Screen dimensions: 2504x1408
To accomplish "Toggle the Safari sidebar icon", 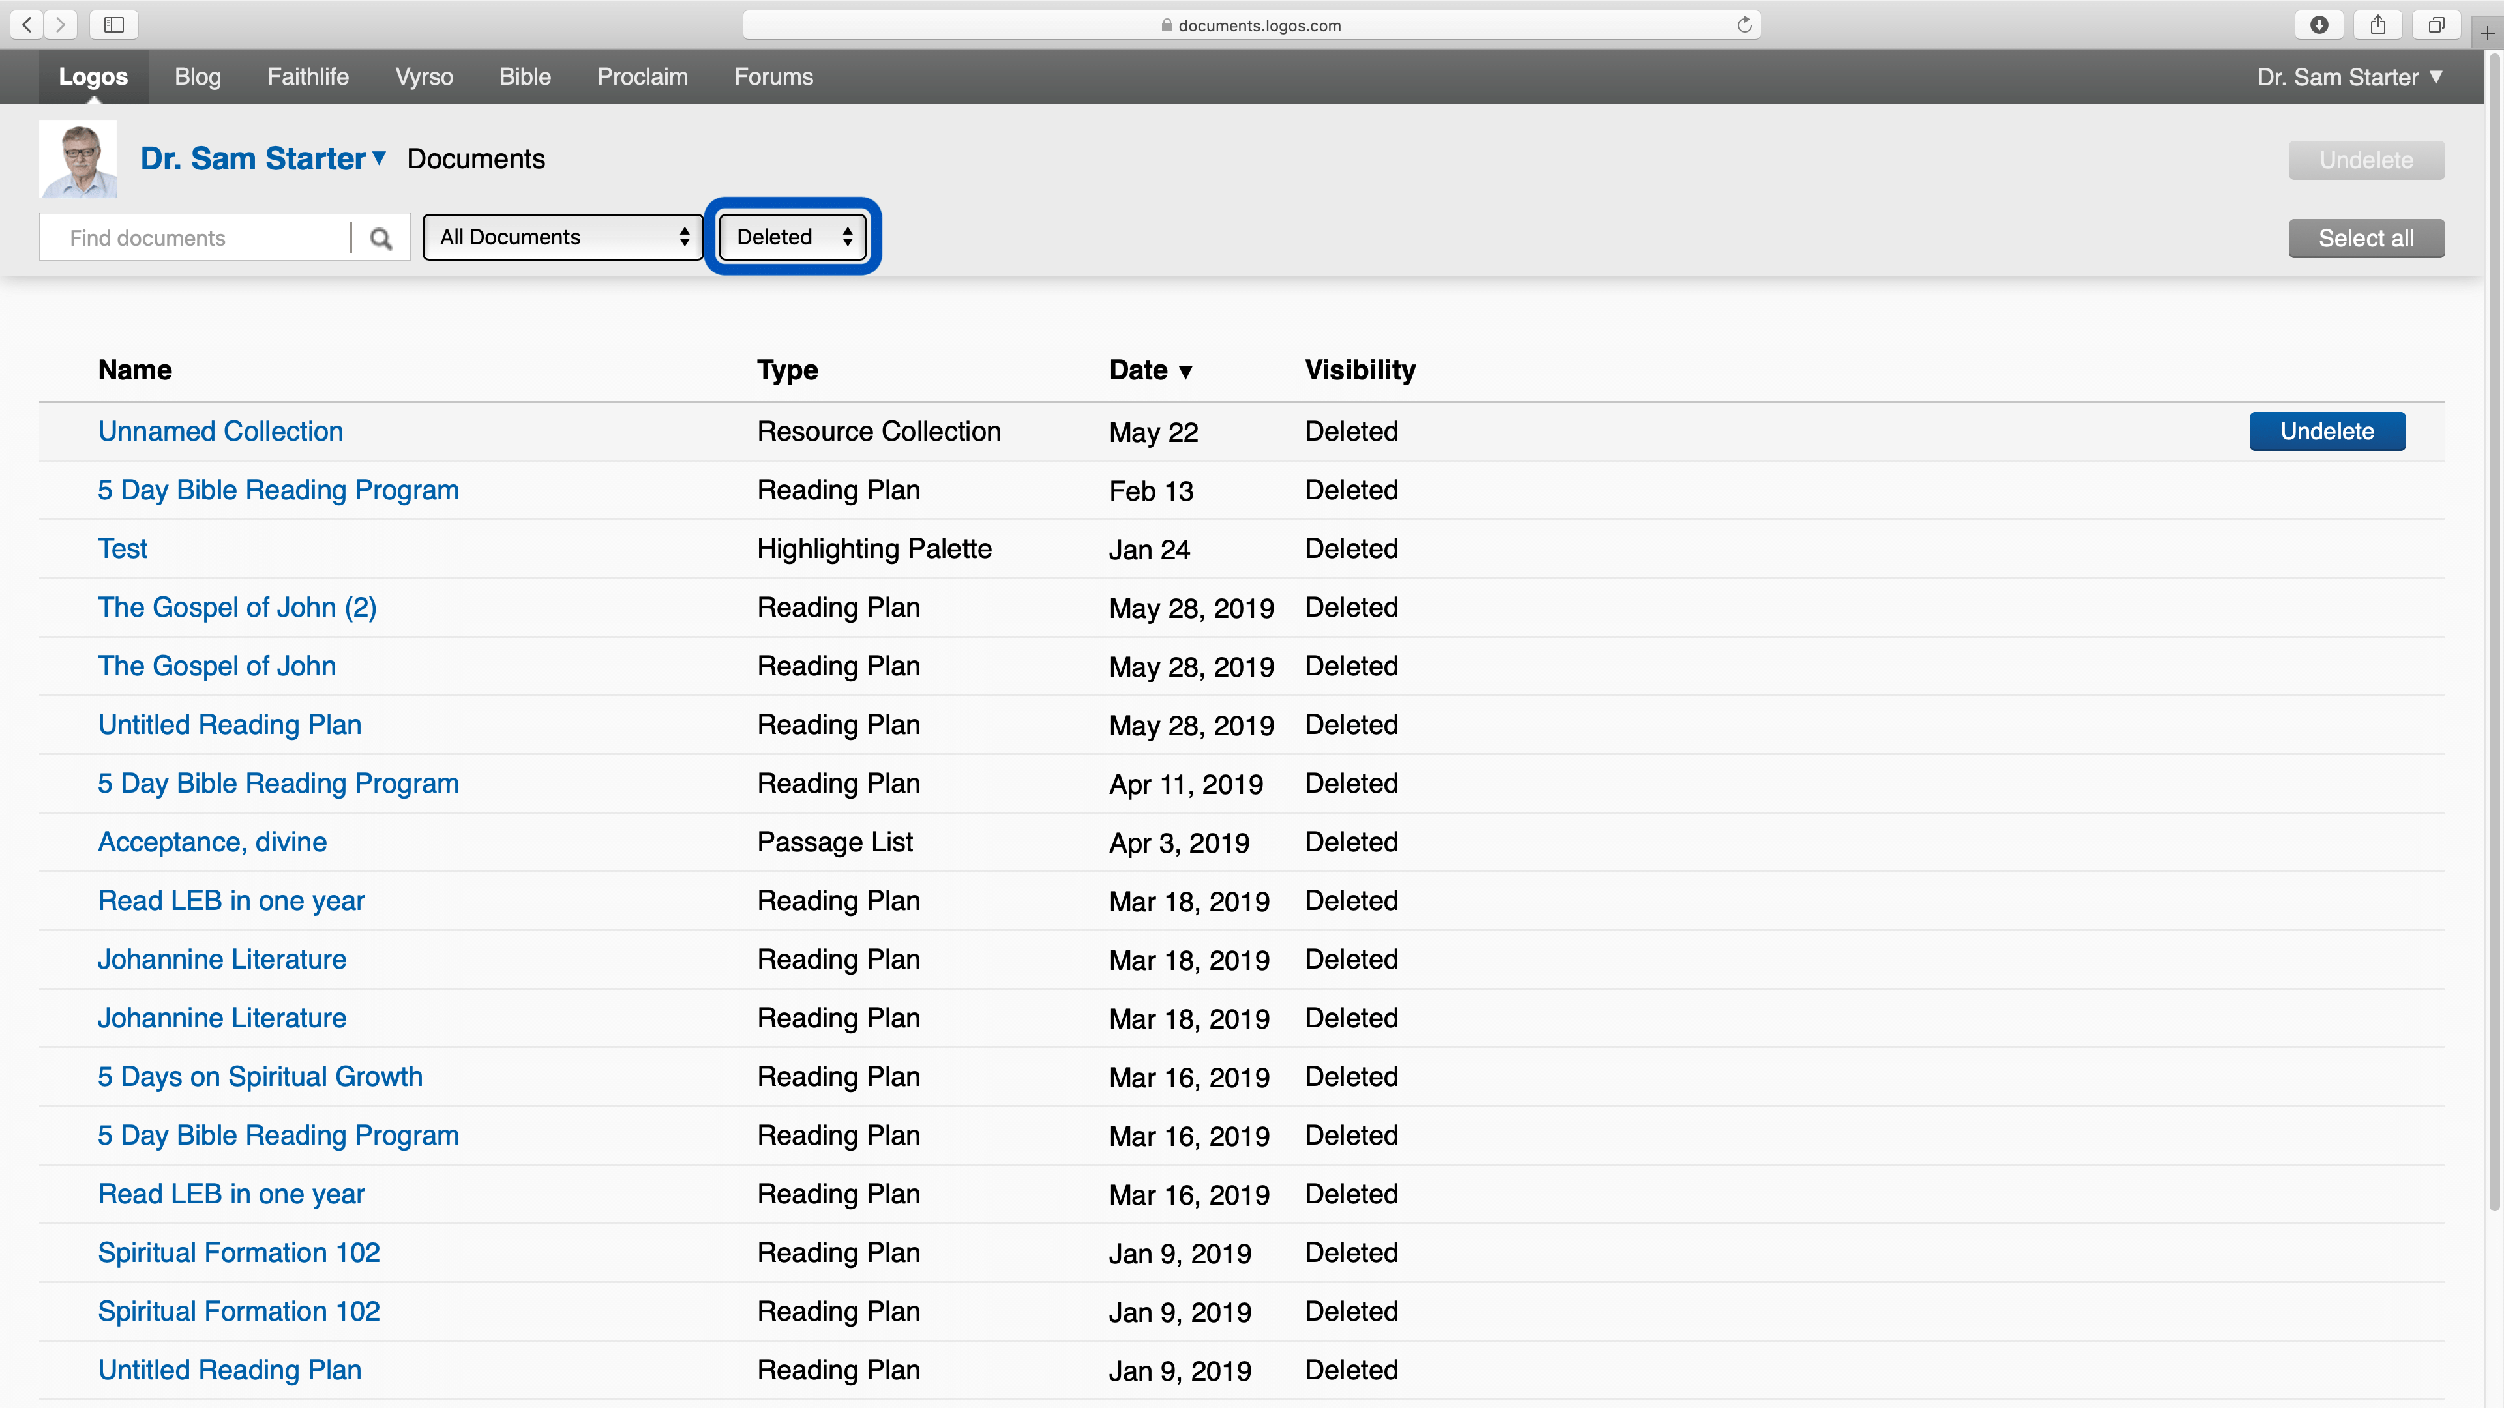I will 113,24.
